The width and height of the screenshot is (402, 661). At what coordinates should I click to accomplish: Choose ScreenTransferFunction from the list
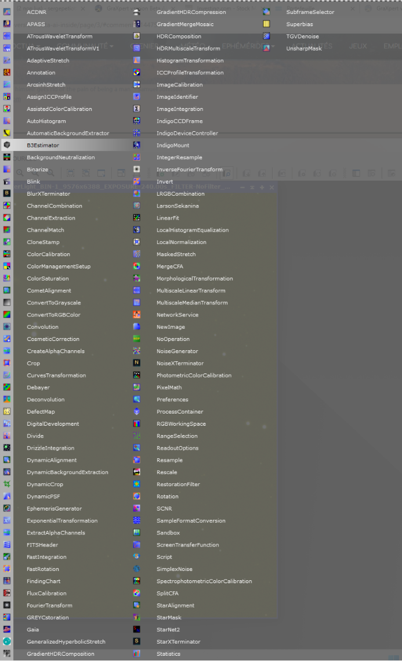point(188,545)
